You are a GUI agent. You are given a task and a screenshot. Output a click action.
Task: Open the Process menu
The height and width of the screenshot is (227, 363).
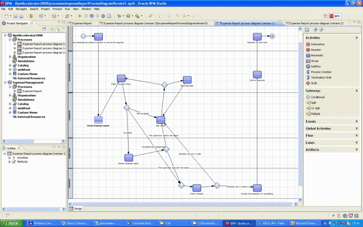tap(57, 9)
